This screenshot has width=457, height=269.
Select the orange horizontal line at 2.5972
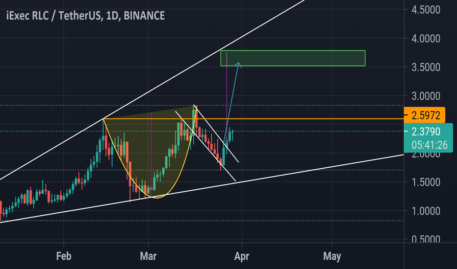(x=254, y=119)
